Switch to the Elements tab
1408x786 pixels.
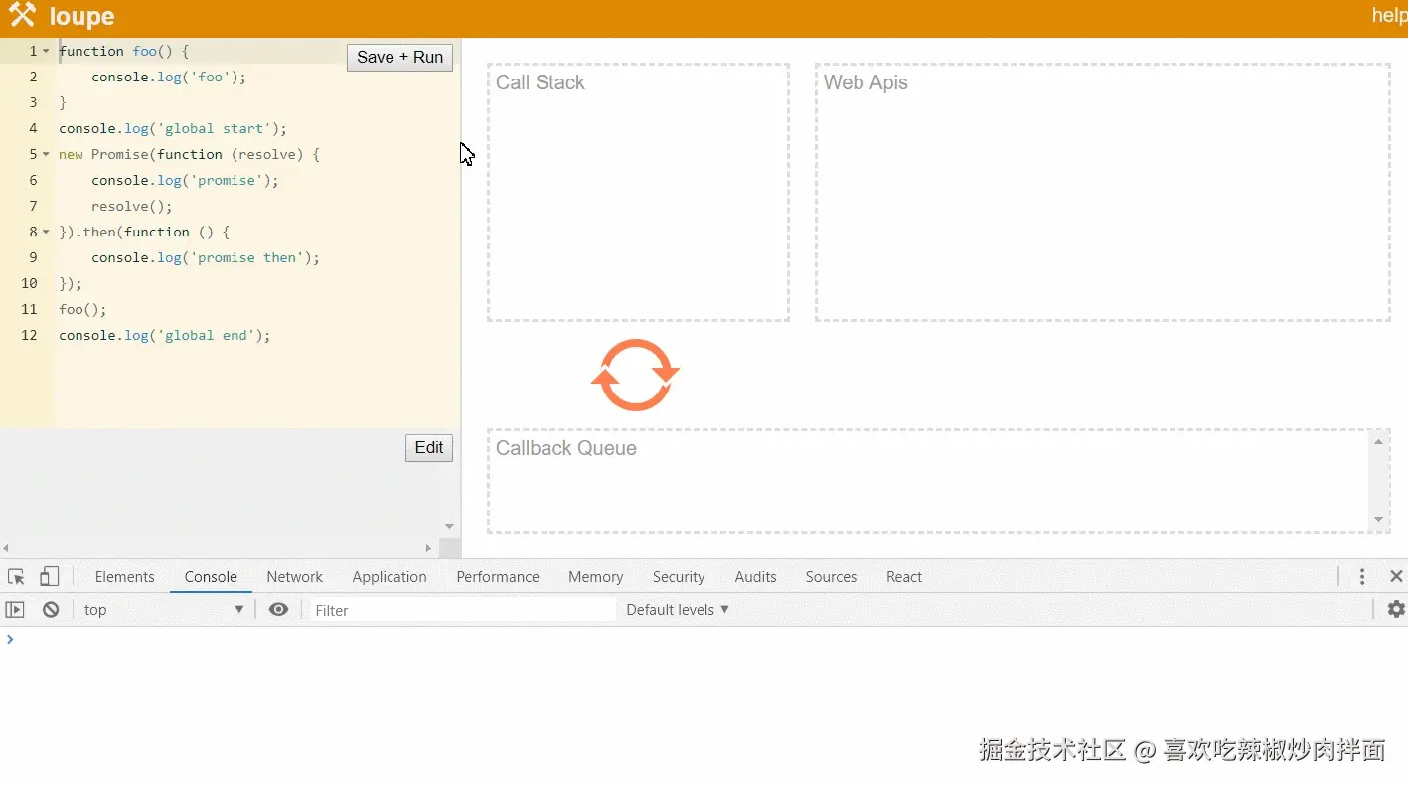[x=124, y=577]
